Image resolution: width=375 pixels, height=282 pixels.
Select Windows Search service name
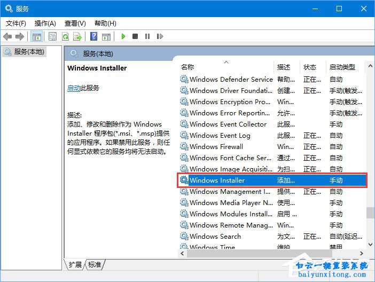point(215,236)
